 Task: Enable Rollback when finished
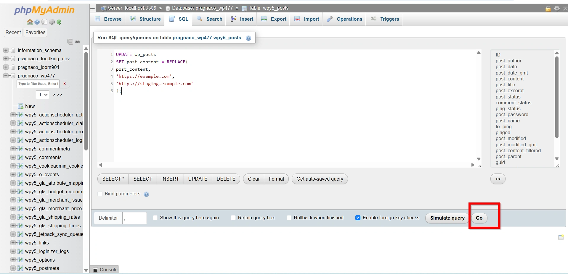[289, 218]
